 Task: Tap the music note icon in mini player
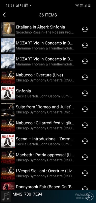click(6, 196)
